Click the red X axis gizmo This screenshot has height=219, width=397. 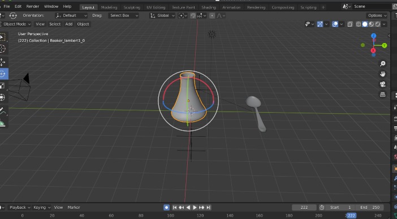click(x=373, y=50)
